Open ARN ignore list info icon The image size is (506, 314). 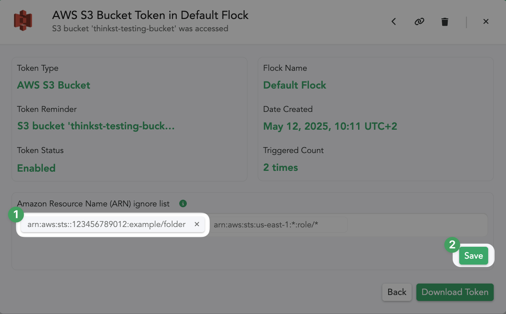183,204
